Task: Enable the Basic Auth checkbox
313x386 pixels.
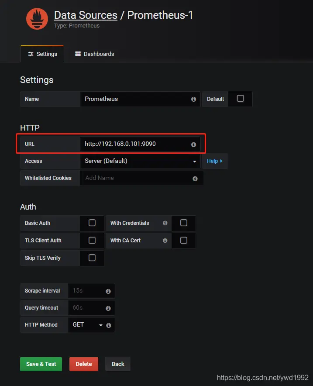Action: (92, 223)
